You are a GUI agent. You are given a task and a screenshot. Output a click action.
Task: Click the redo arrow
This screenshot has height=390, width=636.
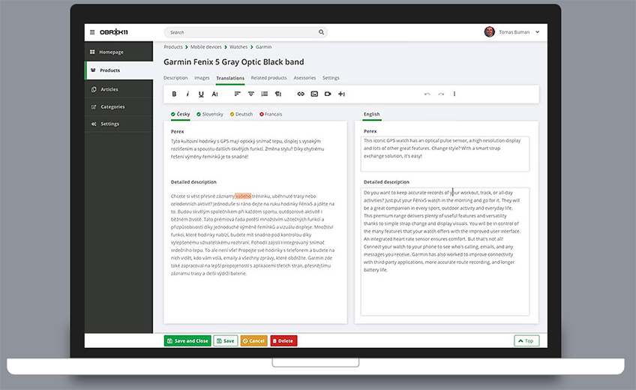coord(441,94)
